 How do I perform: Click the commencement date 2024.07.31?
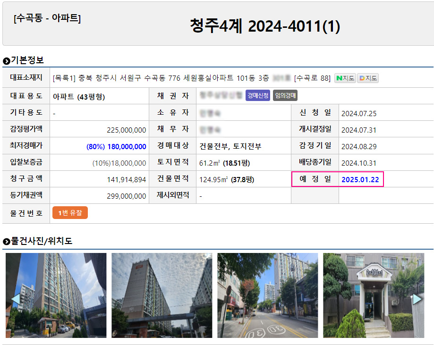click(359, 130)
